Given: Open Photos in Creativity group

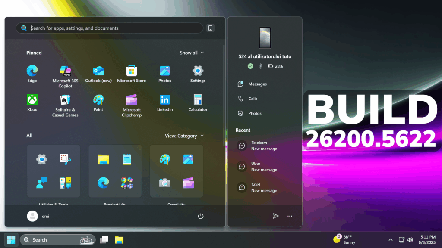Looking at the screenshot, I should click(x=188, y=159).
